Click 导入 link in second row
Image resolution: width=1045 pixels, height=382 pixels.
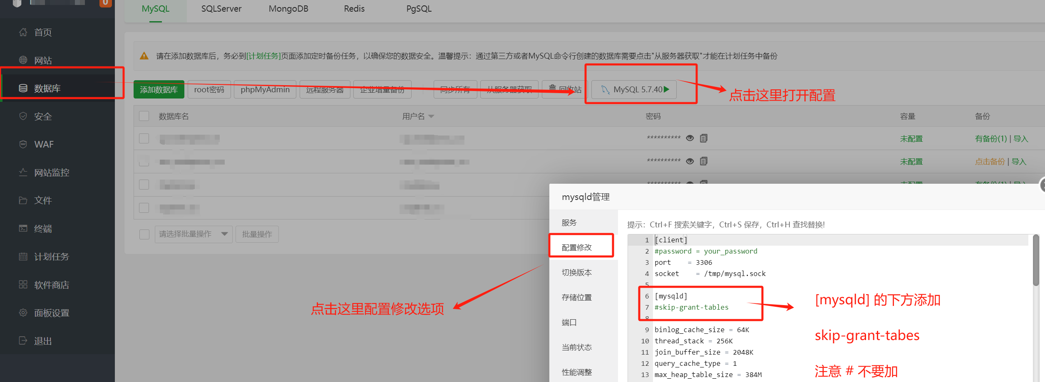1019,161
